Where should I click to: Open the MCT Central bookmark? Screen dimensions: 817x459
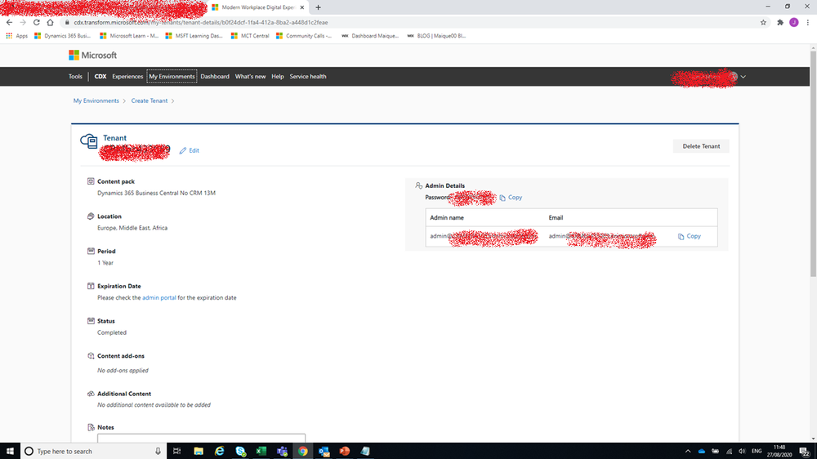click(x=250, y=36)
